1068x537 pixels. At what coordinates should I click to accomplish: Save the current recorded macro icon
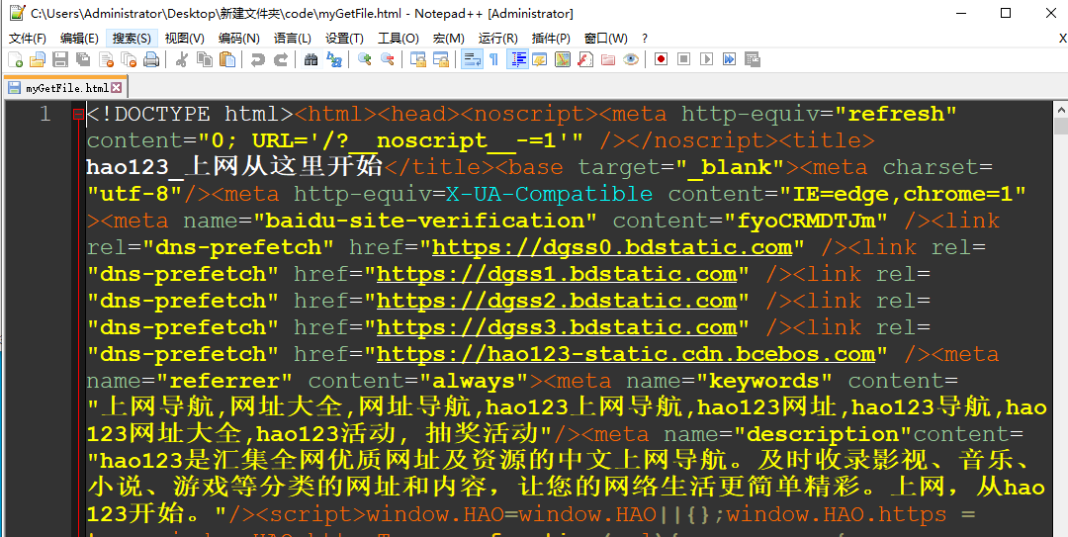(x=752, y=59)
